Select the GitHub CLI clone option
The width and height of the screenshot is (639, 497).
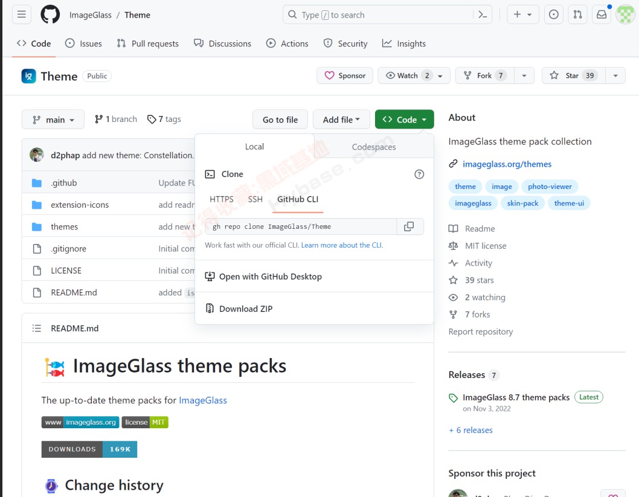pyautogui.click(x=298, y=199)
